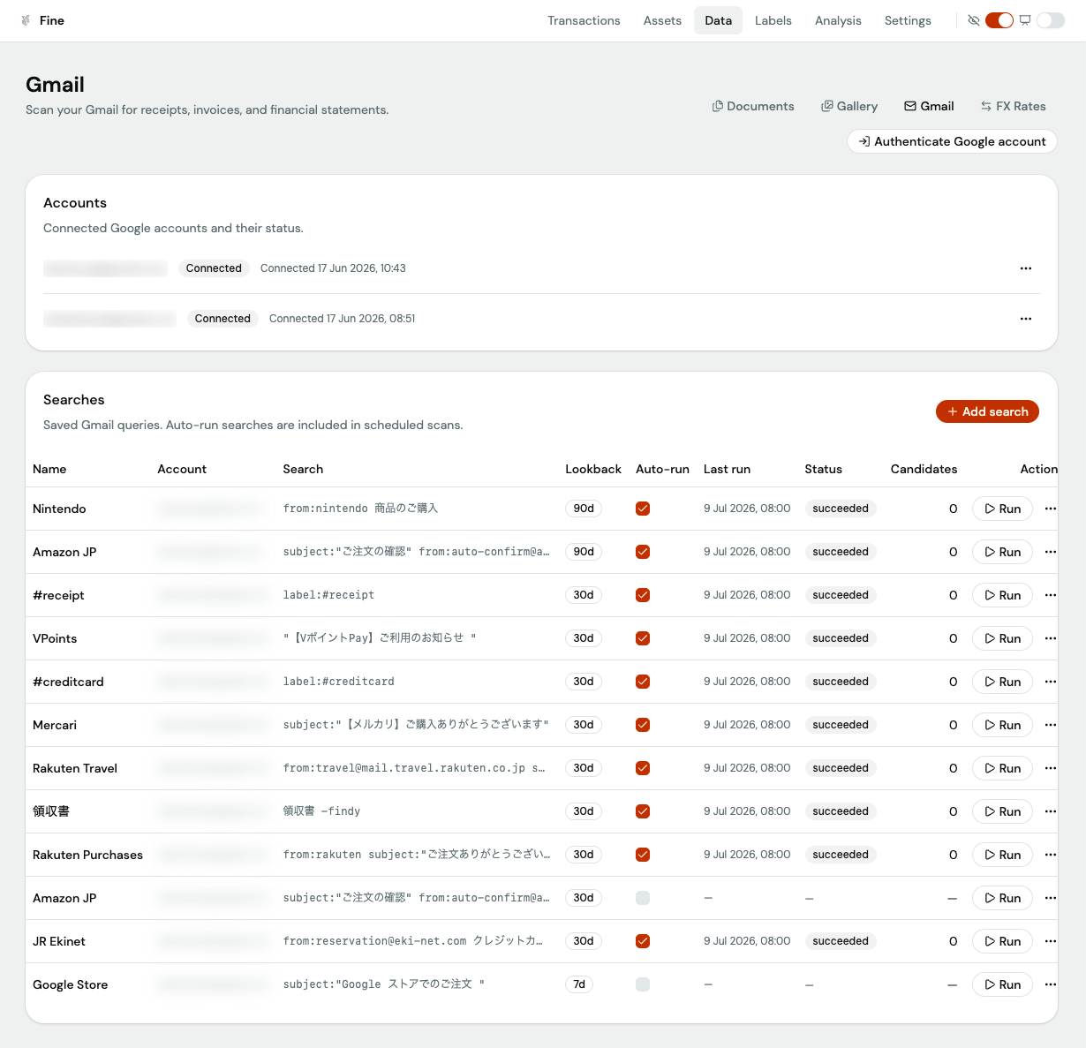This screenshot has width=1086, height=1048.
Task: Enable auto-run for Google Store search
Action: click(x=643, y=984)
